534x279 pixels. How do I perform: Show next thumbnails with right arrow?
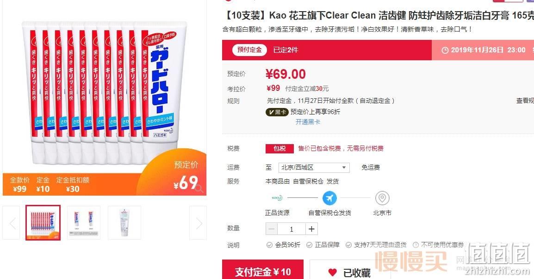198,223
